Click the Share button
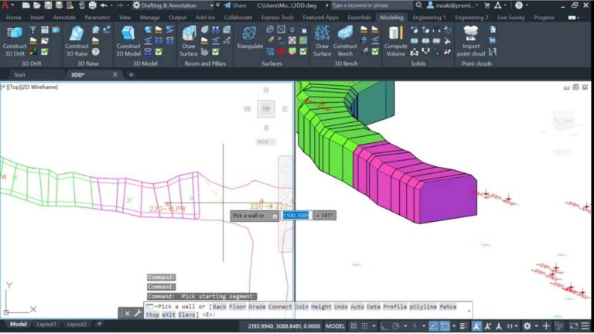The height and width of the screenshot is (334, 594). tap(235, 5)
